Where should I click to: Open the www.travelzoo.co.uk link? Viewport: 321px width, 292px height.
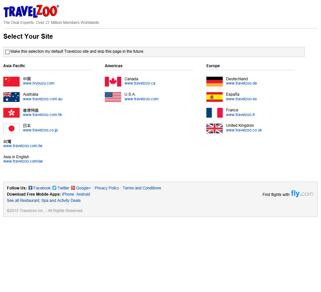[244, 130]
